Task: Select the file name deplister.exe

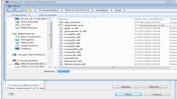Action: point(74,25)
